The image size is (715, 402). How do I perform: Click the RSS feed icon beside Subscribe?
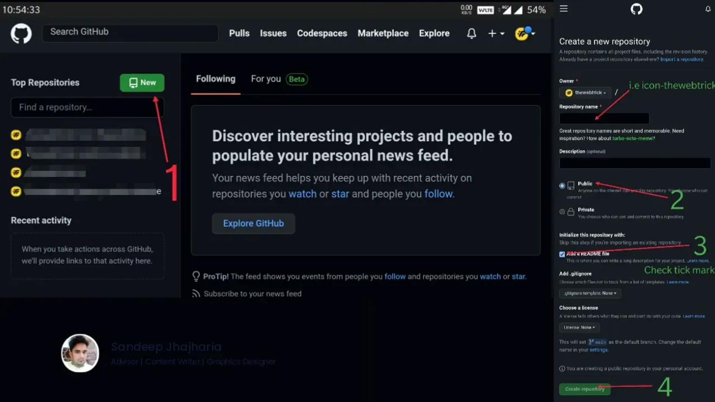(196, 294)
